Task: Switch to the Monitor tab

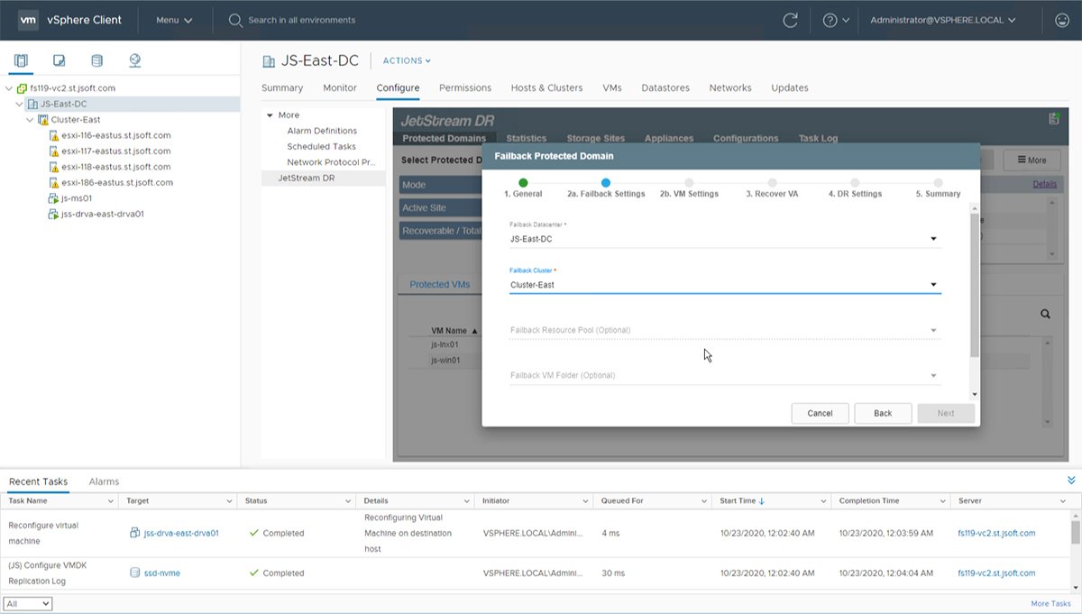Action: tap(340, 87)
